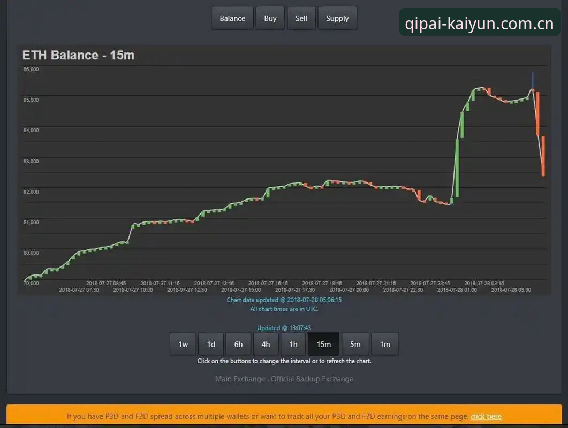The height and width of the screenshot is (428, 568).
Task: Click the 'ETH Balance - 15m' chart title
Action: (x=78, y=55)
